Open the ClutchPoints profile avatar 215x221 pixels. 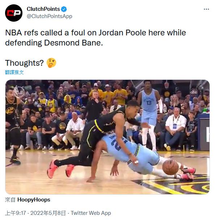pyautogui.click(x=14, y=13)
